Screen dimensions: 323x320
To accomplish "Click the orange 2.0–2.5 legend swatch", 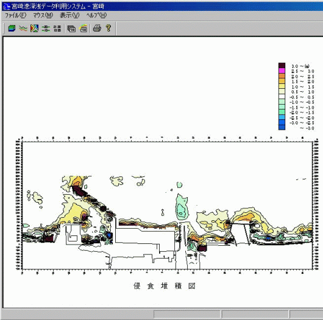I will (x=282, y=76).
